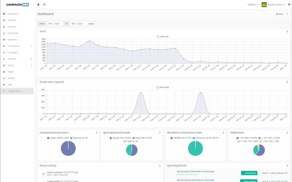Open dropdown arrow next to Save

288,14
